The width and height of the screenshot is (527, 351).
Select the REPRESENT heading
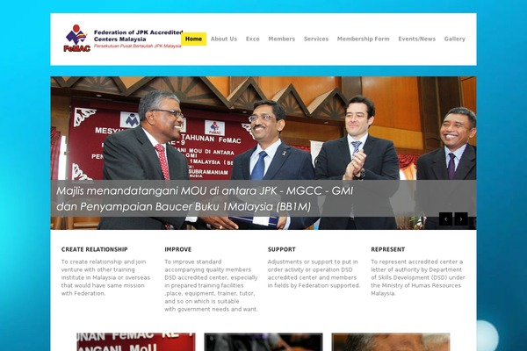point(388,249)
